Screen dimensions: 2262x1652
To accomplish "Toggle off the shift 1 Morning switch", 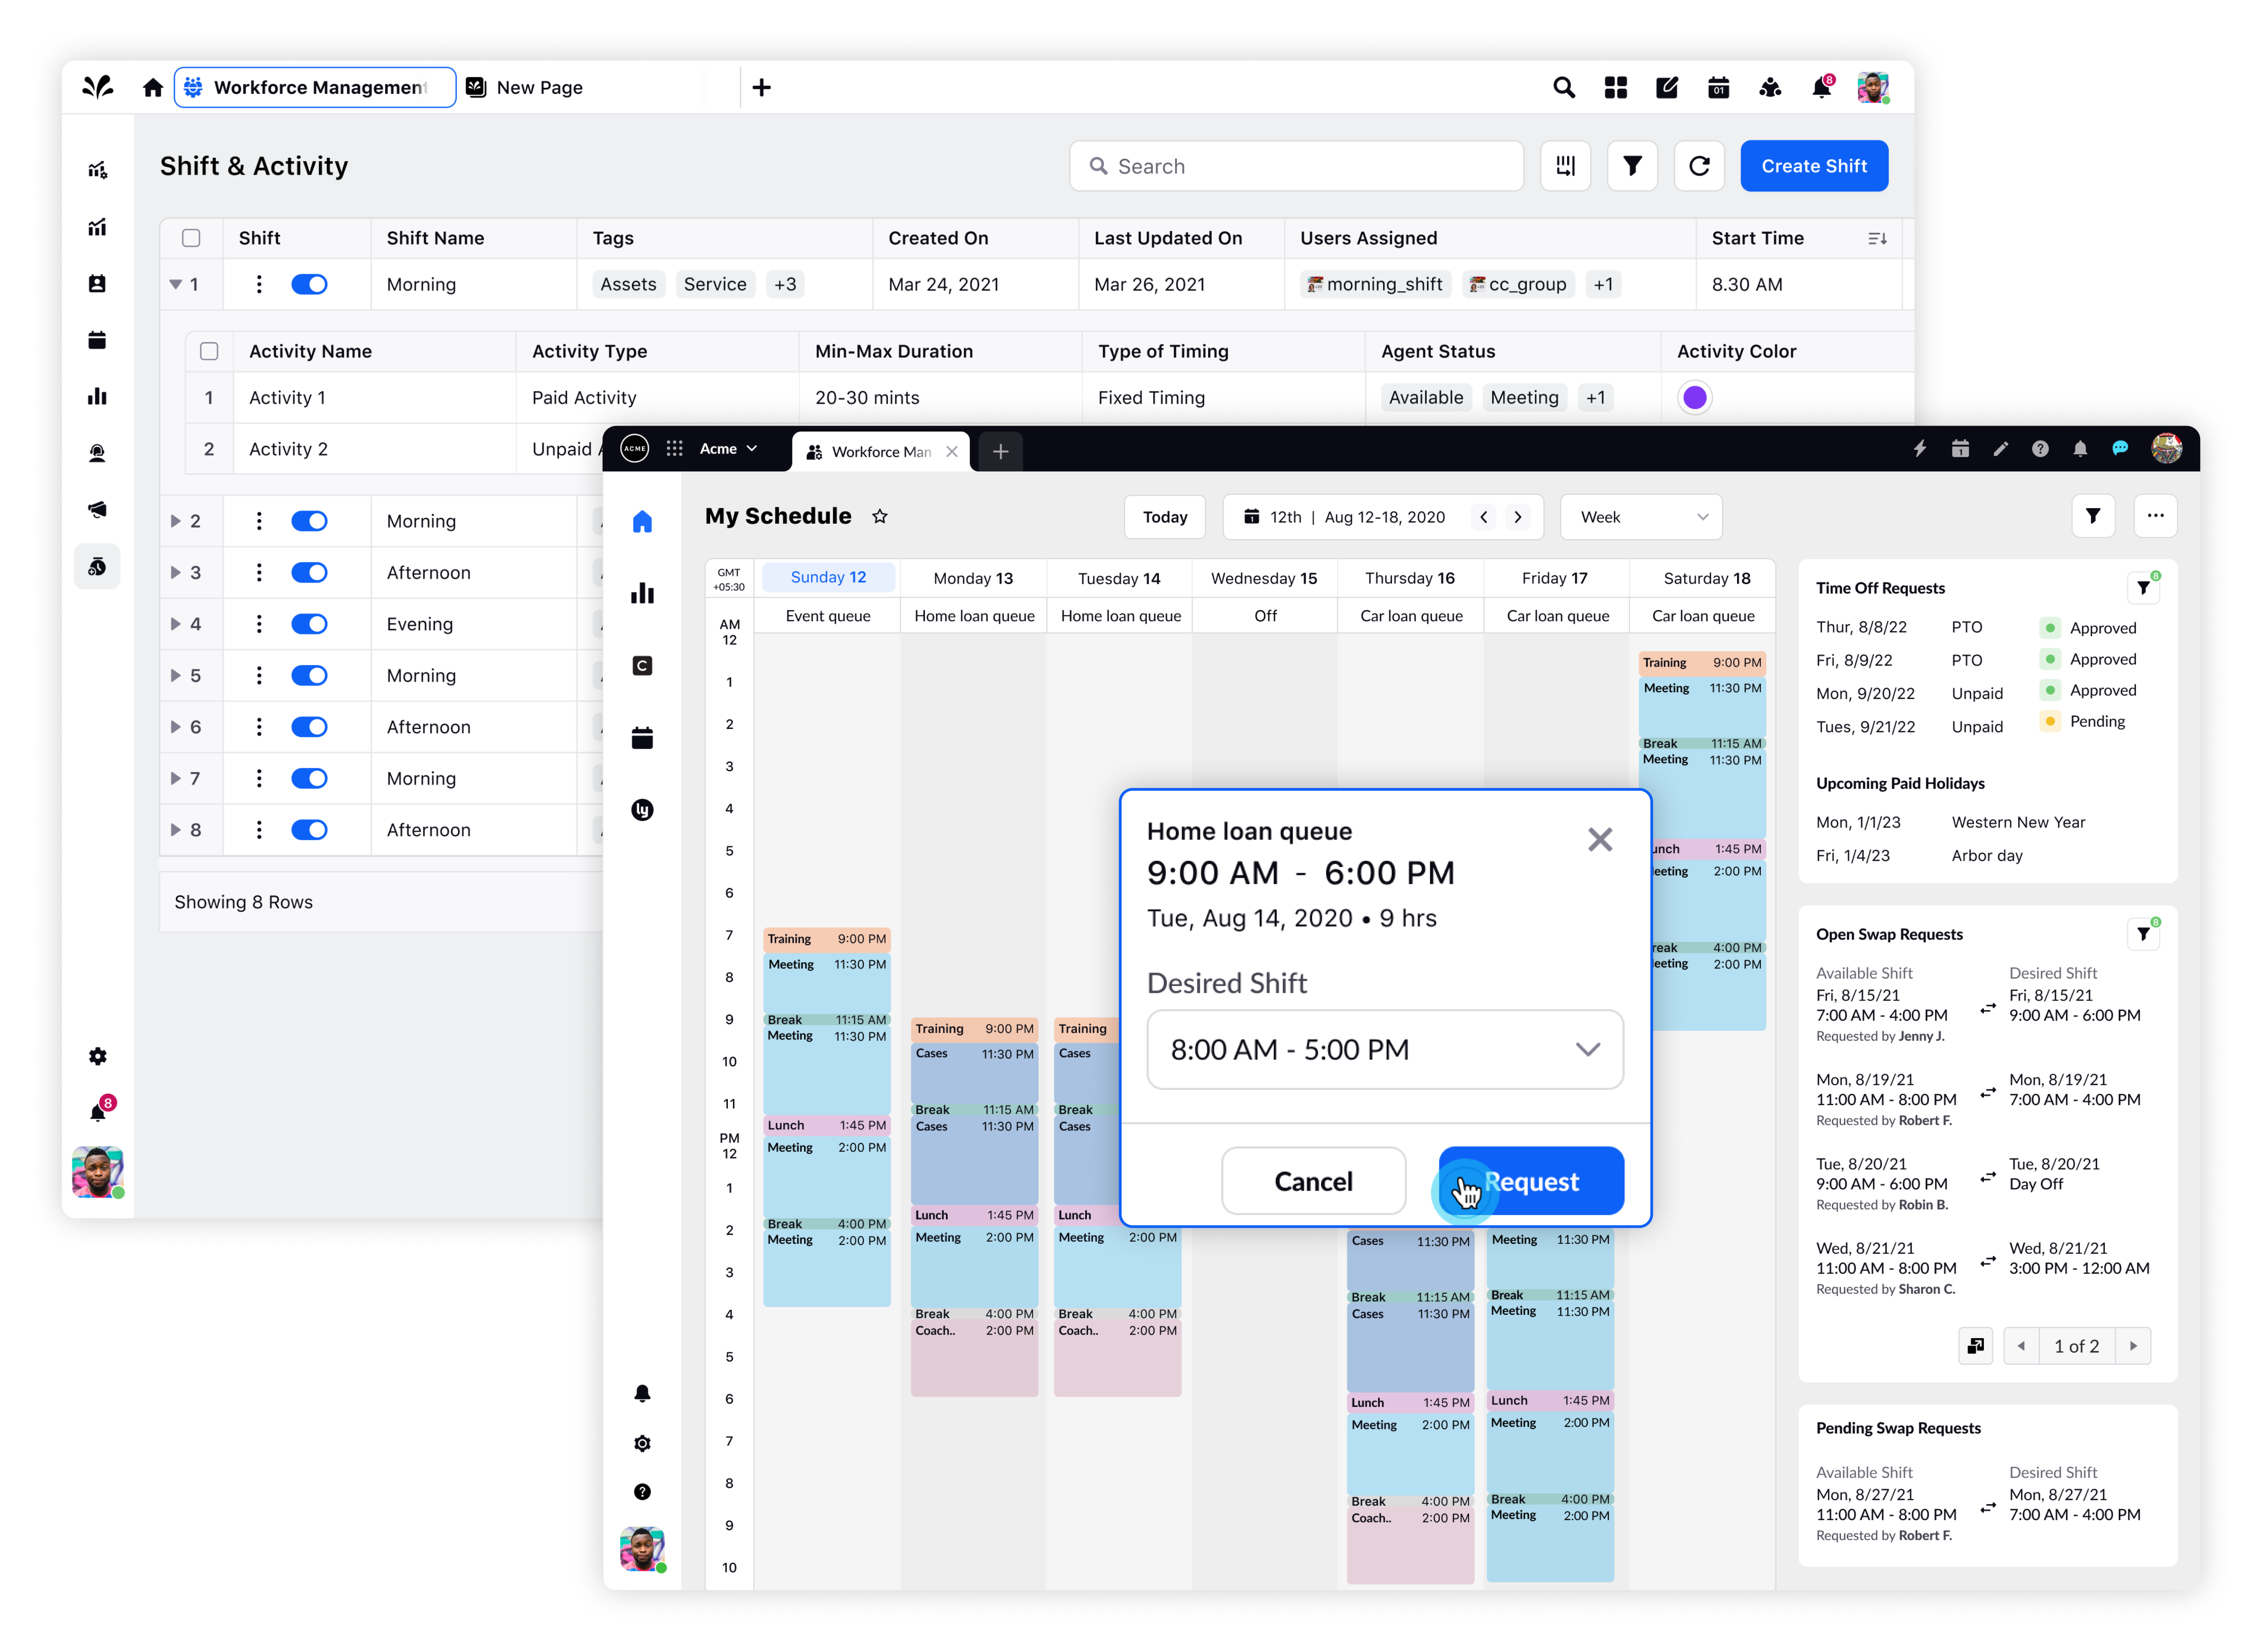I will coord(309,284).
